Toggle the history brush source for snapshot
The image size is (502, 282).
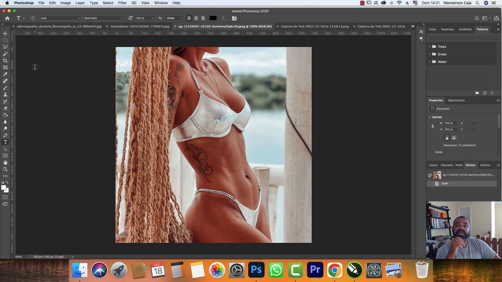pyautogui.click(x=430, y=175)
